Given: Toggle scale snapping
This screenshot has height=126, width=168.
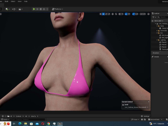Looking at the screenshot, I should tap(133, 14).
